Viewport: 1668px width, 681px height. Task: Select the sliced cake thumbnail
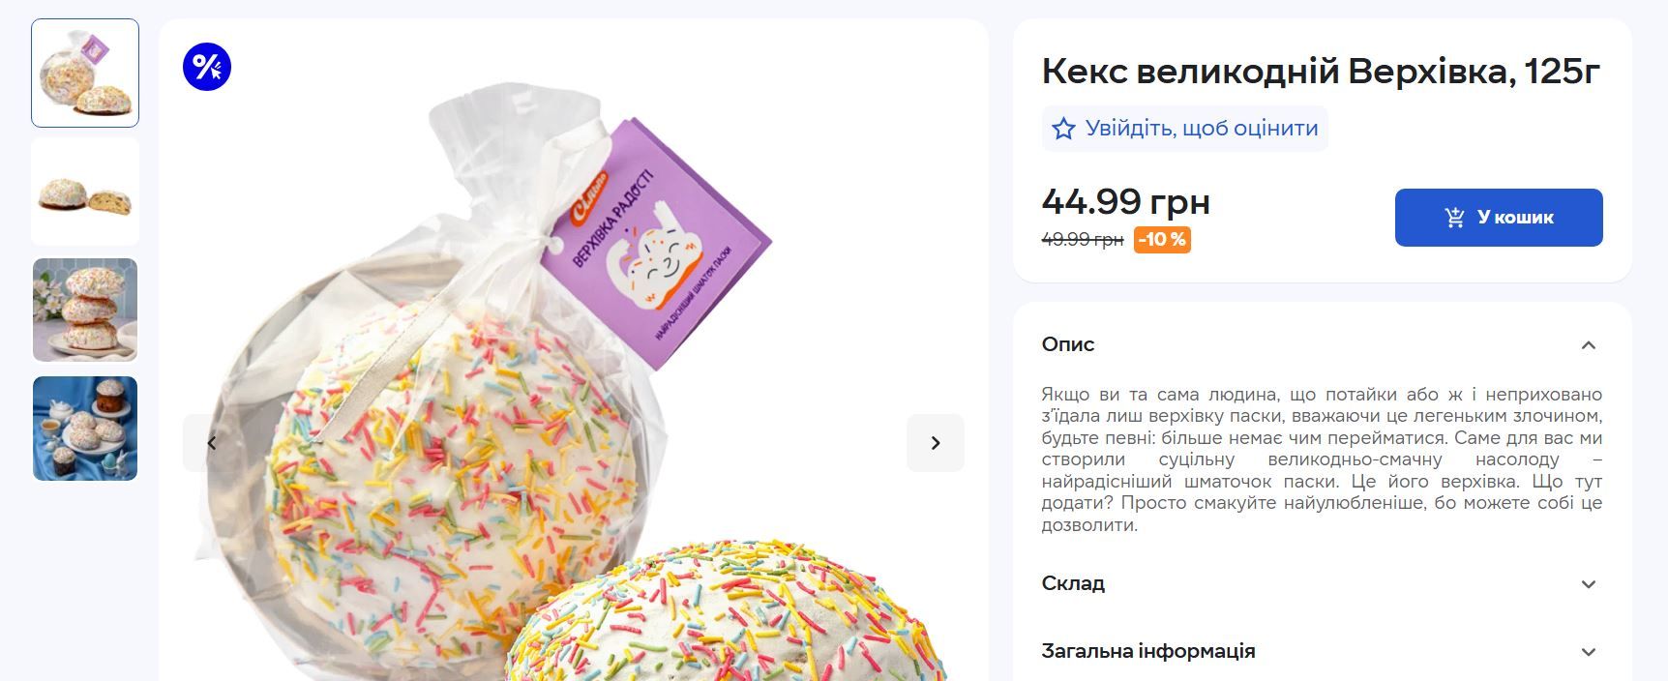[x=84, y=192]
